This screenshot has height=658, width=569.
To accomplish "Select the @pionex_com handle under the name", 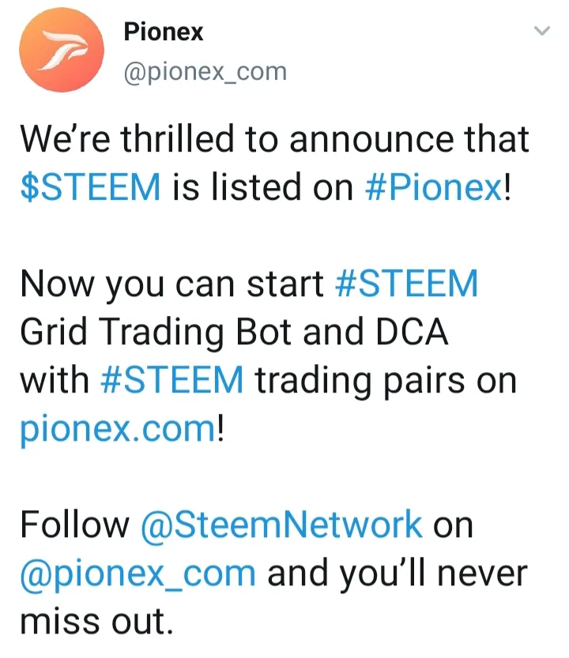I will pyautogui.click(x=205, y=72).
